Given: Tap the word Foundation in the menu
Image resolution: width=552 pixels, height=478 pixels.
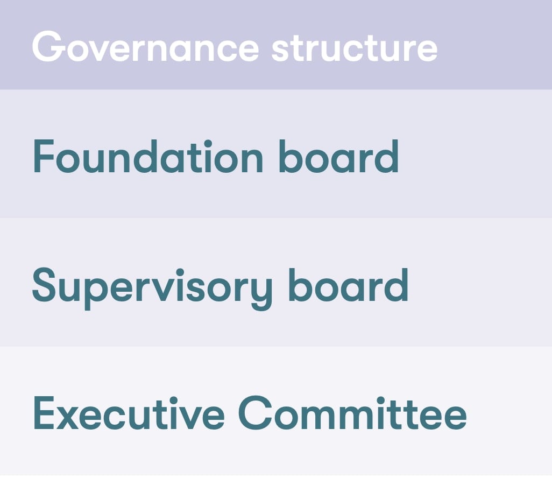Looking at the screenshot, I should click(x=148, y=157).
